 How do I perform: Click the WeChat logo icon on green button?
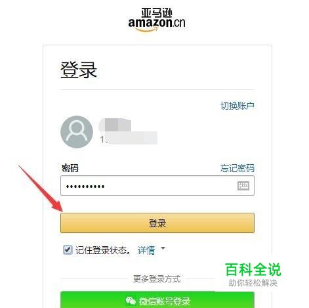click(x=131, y=301)
